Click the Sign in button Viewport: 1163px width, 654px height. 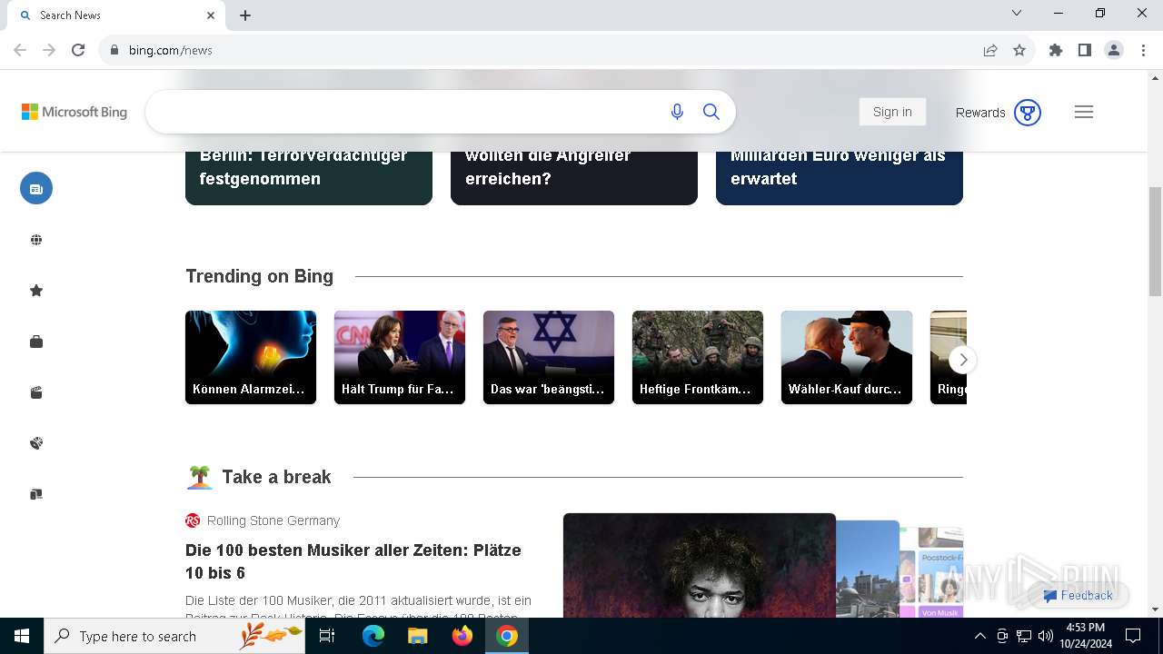click(892, 112)
